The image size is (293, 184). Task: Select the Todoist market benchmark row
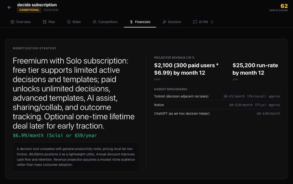point(217,96)
